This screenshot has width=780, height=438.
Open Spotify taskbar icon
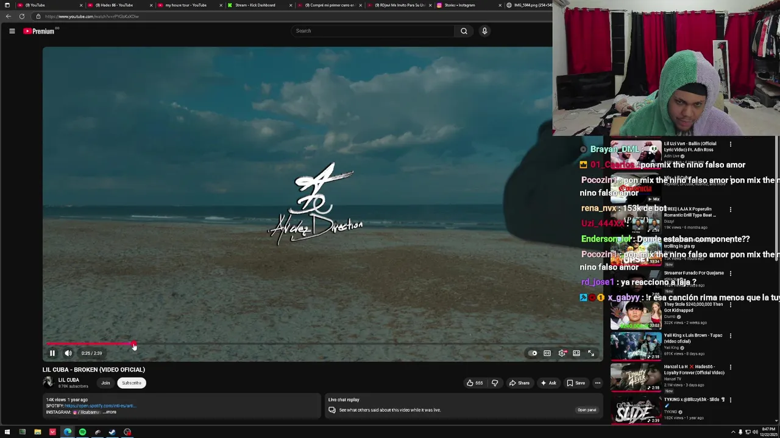click(x=82, y=433)
